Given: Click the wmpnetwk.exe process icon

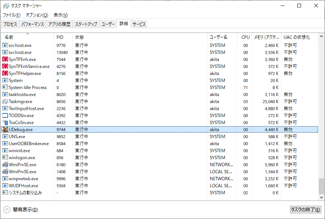Looking at the screenshot, I should [x=5, y=179].
